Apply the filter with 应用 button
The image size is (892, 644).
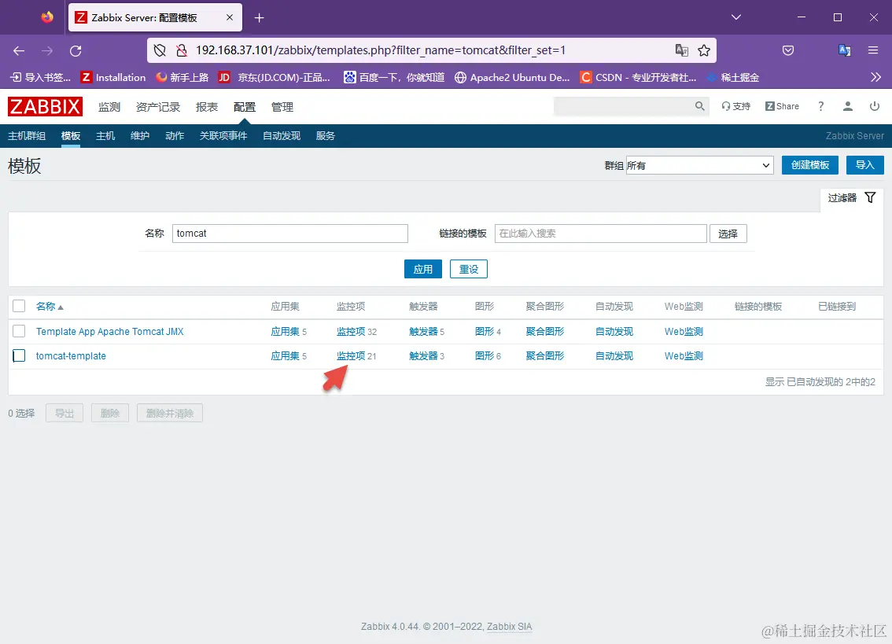click(x=422, y=269)
